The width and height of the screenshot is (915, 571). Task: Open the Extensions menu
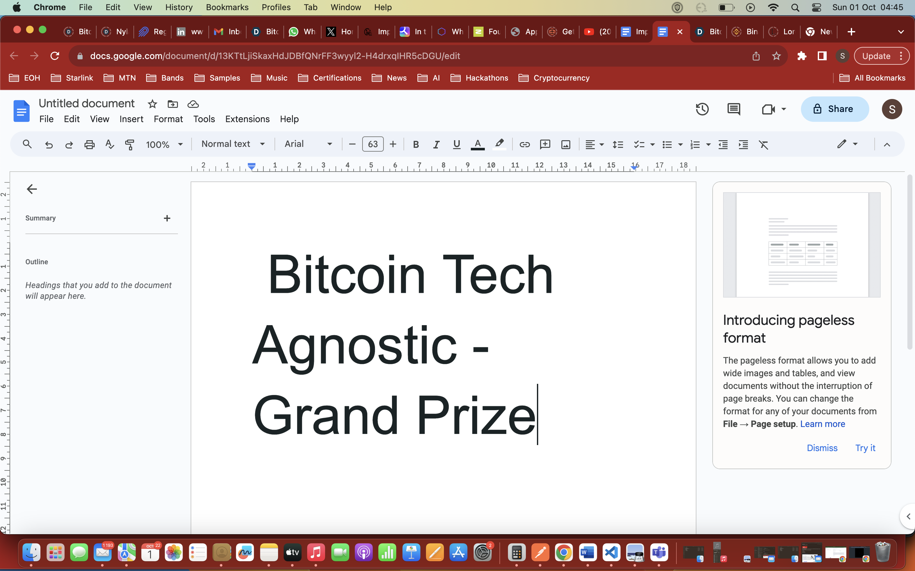(247, 119)
